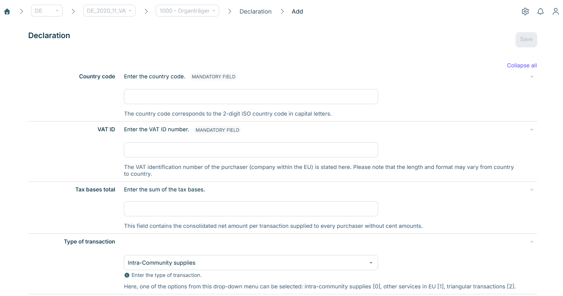The width and height of the screenshot is (563, 296).
Task: Click VAT ID MANDATORY FIELD badge
Action: [x=217, y=130]
